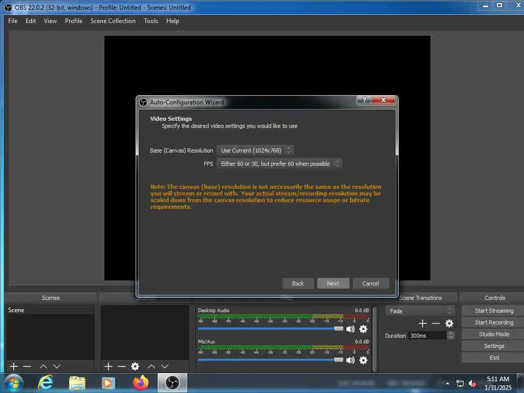The width and height of the screenshot is (524, 393).
Task: Open source properties gear icon
Action: point(135,366)
